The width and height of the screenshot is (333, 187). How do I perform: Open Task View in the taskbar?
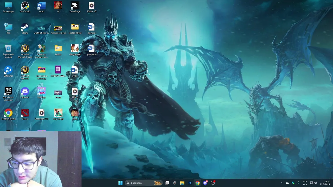(167, 183)
